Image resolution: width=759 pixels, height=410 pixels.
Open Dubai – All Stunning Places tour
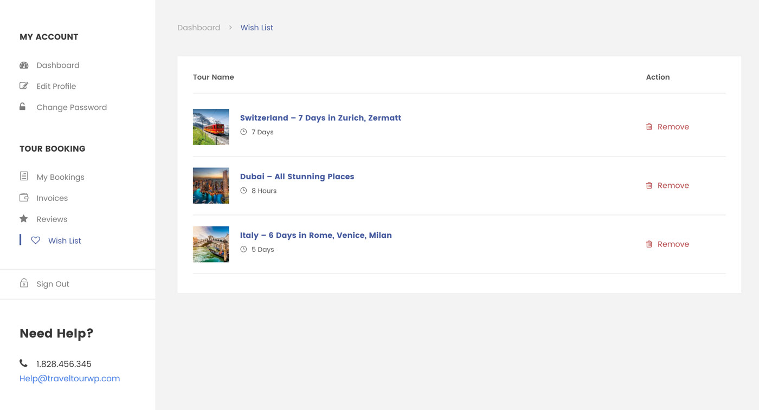pos(297,177)
